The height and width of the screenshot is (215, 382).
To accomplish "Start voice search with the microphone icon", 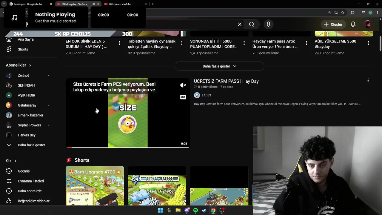I will 268,24.
